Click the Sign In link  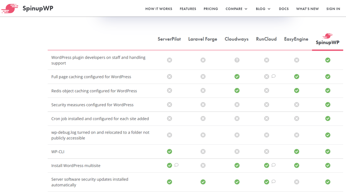pyautogui.click(x=333, y=9)
